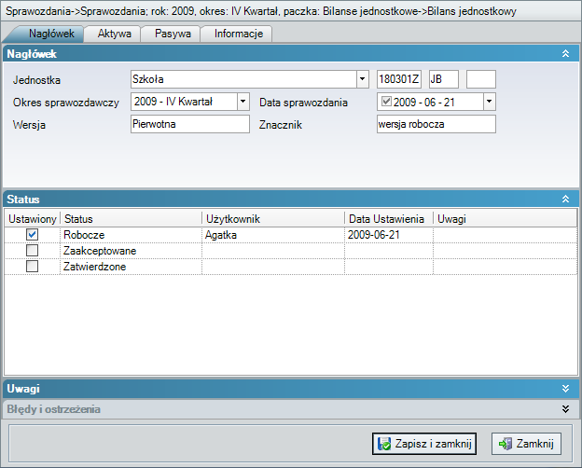Sort by the Użytkownik column header
Screen dimensions: 582x468
(273, 219)
